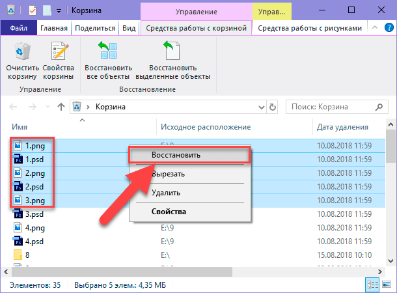
Task: Sort by the Дата удаления column header
Action: point(342,126)
